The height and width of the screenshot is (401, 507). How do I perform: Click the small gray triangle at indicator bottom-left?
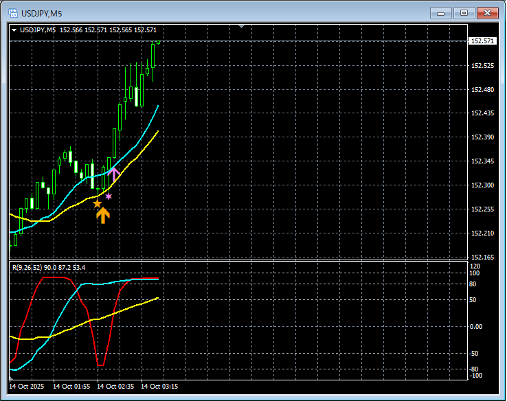coord(11,378)
